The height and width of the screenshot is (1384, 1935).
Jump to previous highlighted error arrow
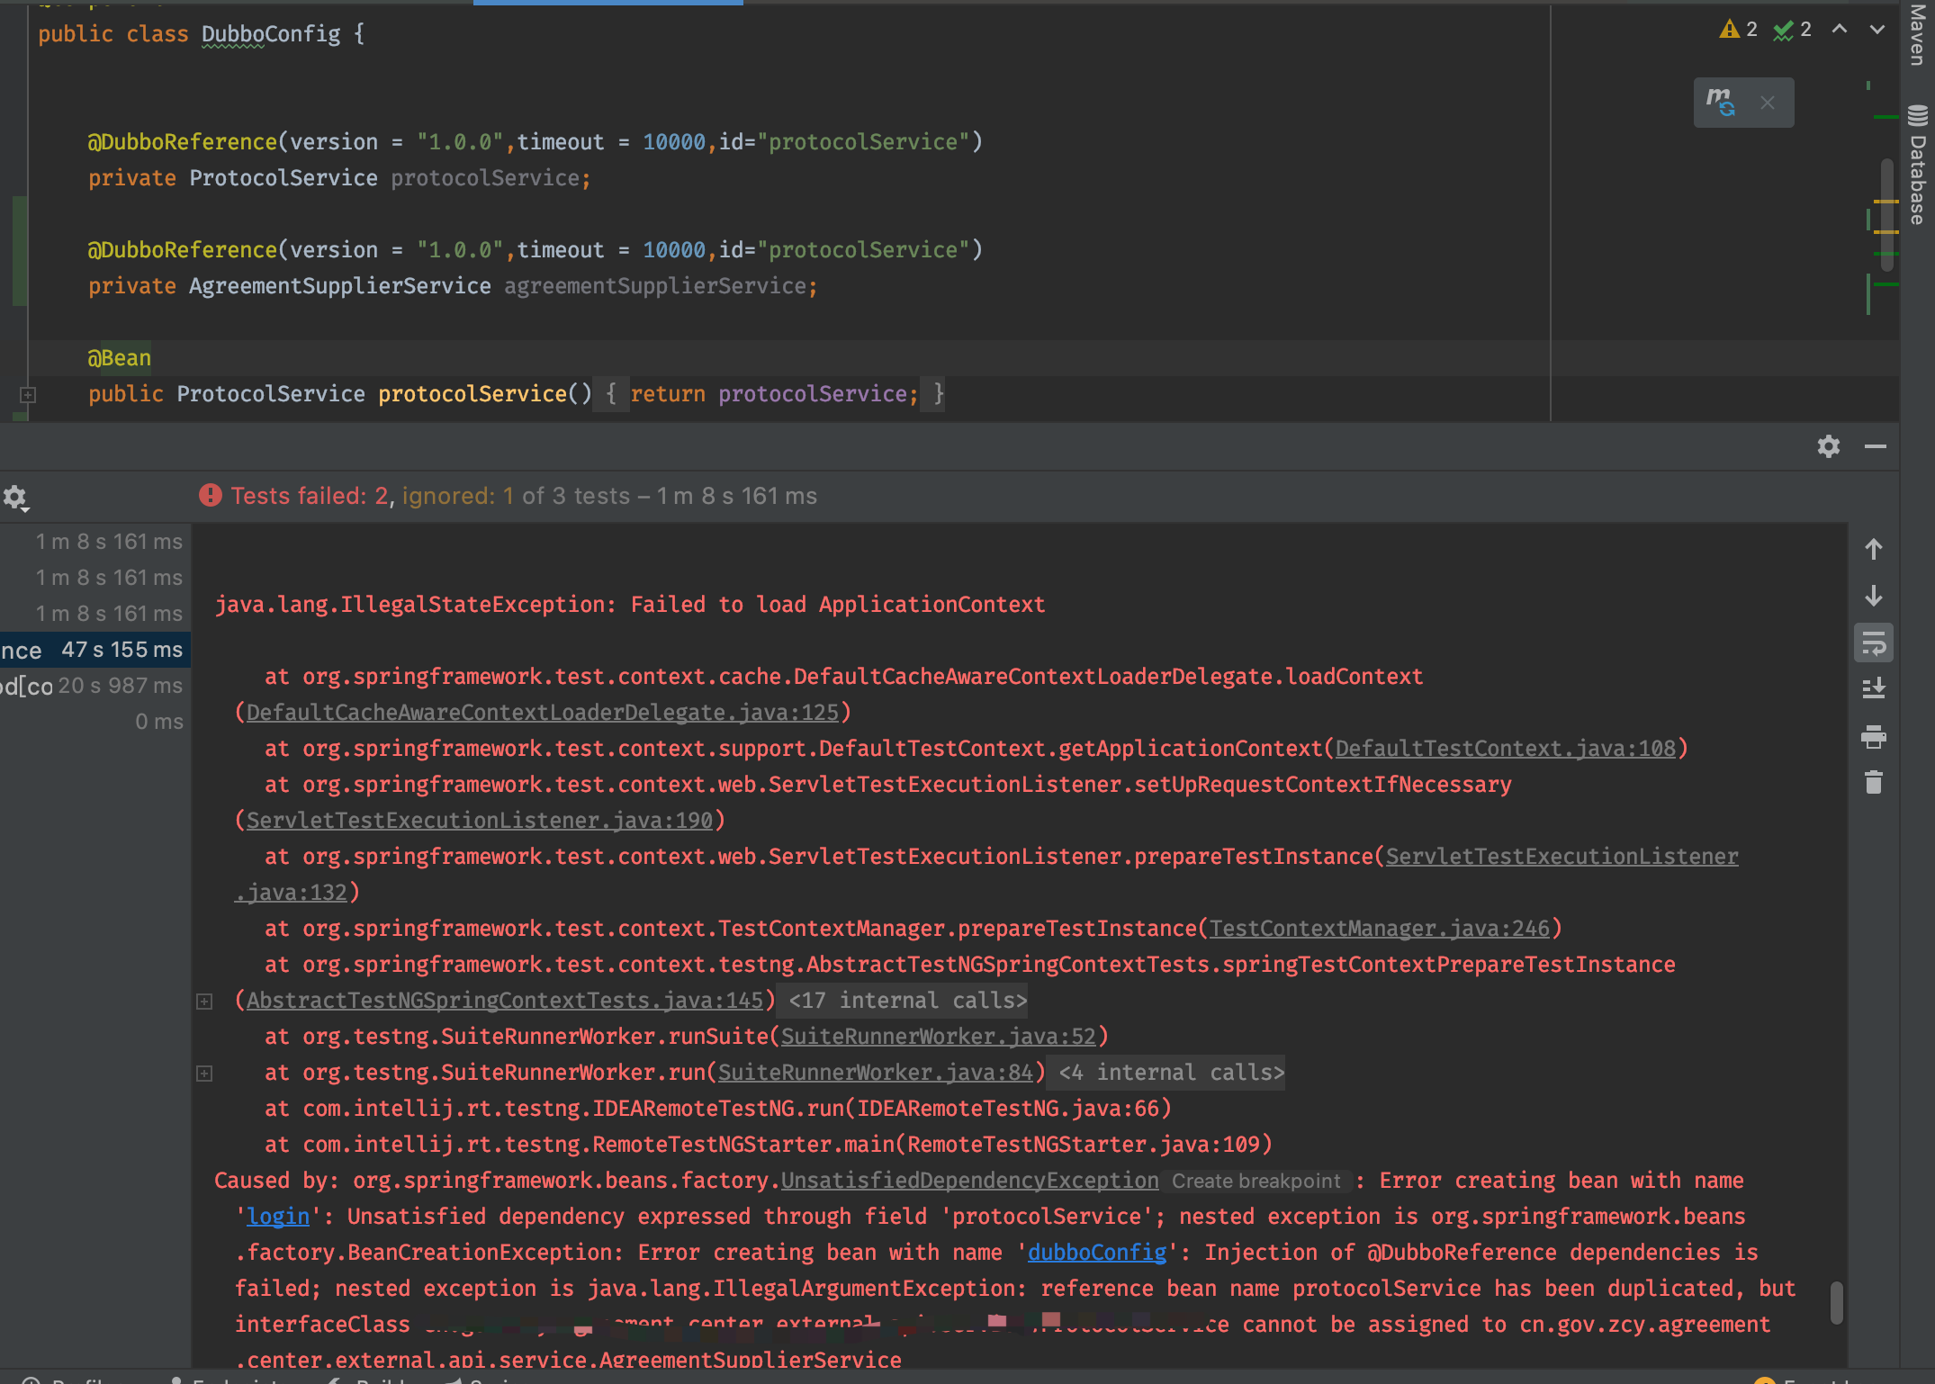1840,30
